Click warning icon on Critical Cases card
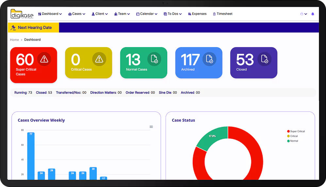Screen dimensions: 326x187 coord(99,59)
